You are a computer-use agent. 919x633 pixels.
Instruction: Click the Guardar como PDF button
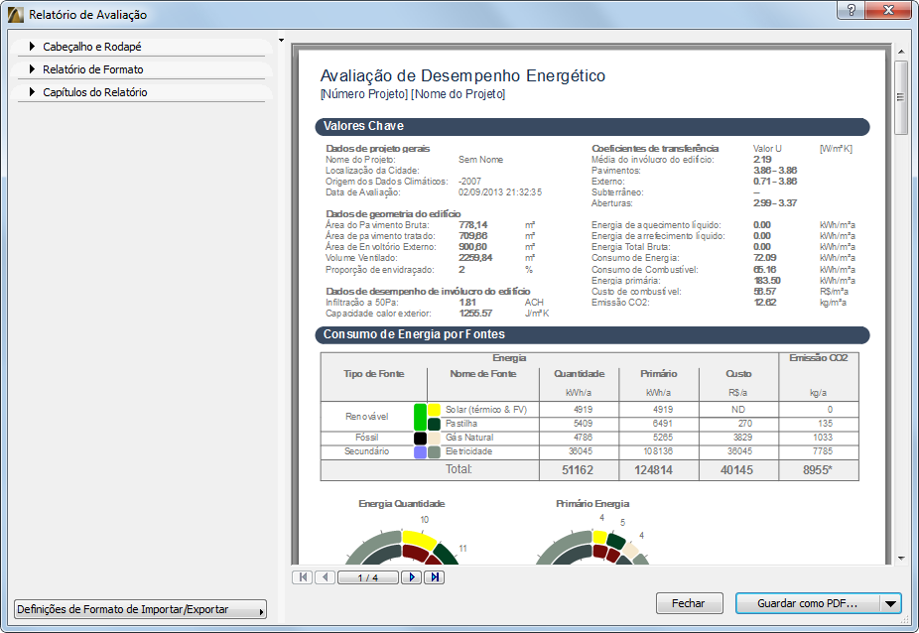[807, 603]
